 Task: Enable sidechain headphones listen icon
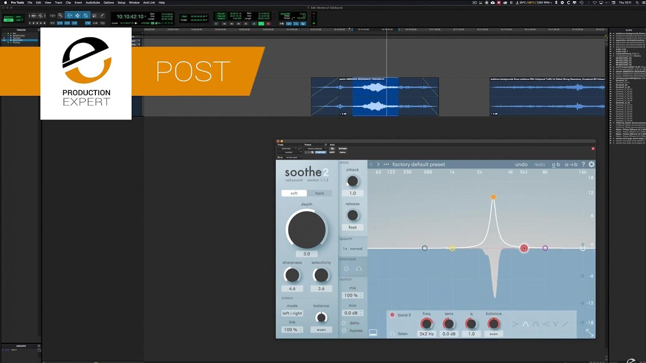click(359, 269)
